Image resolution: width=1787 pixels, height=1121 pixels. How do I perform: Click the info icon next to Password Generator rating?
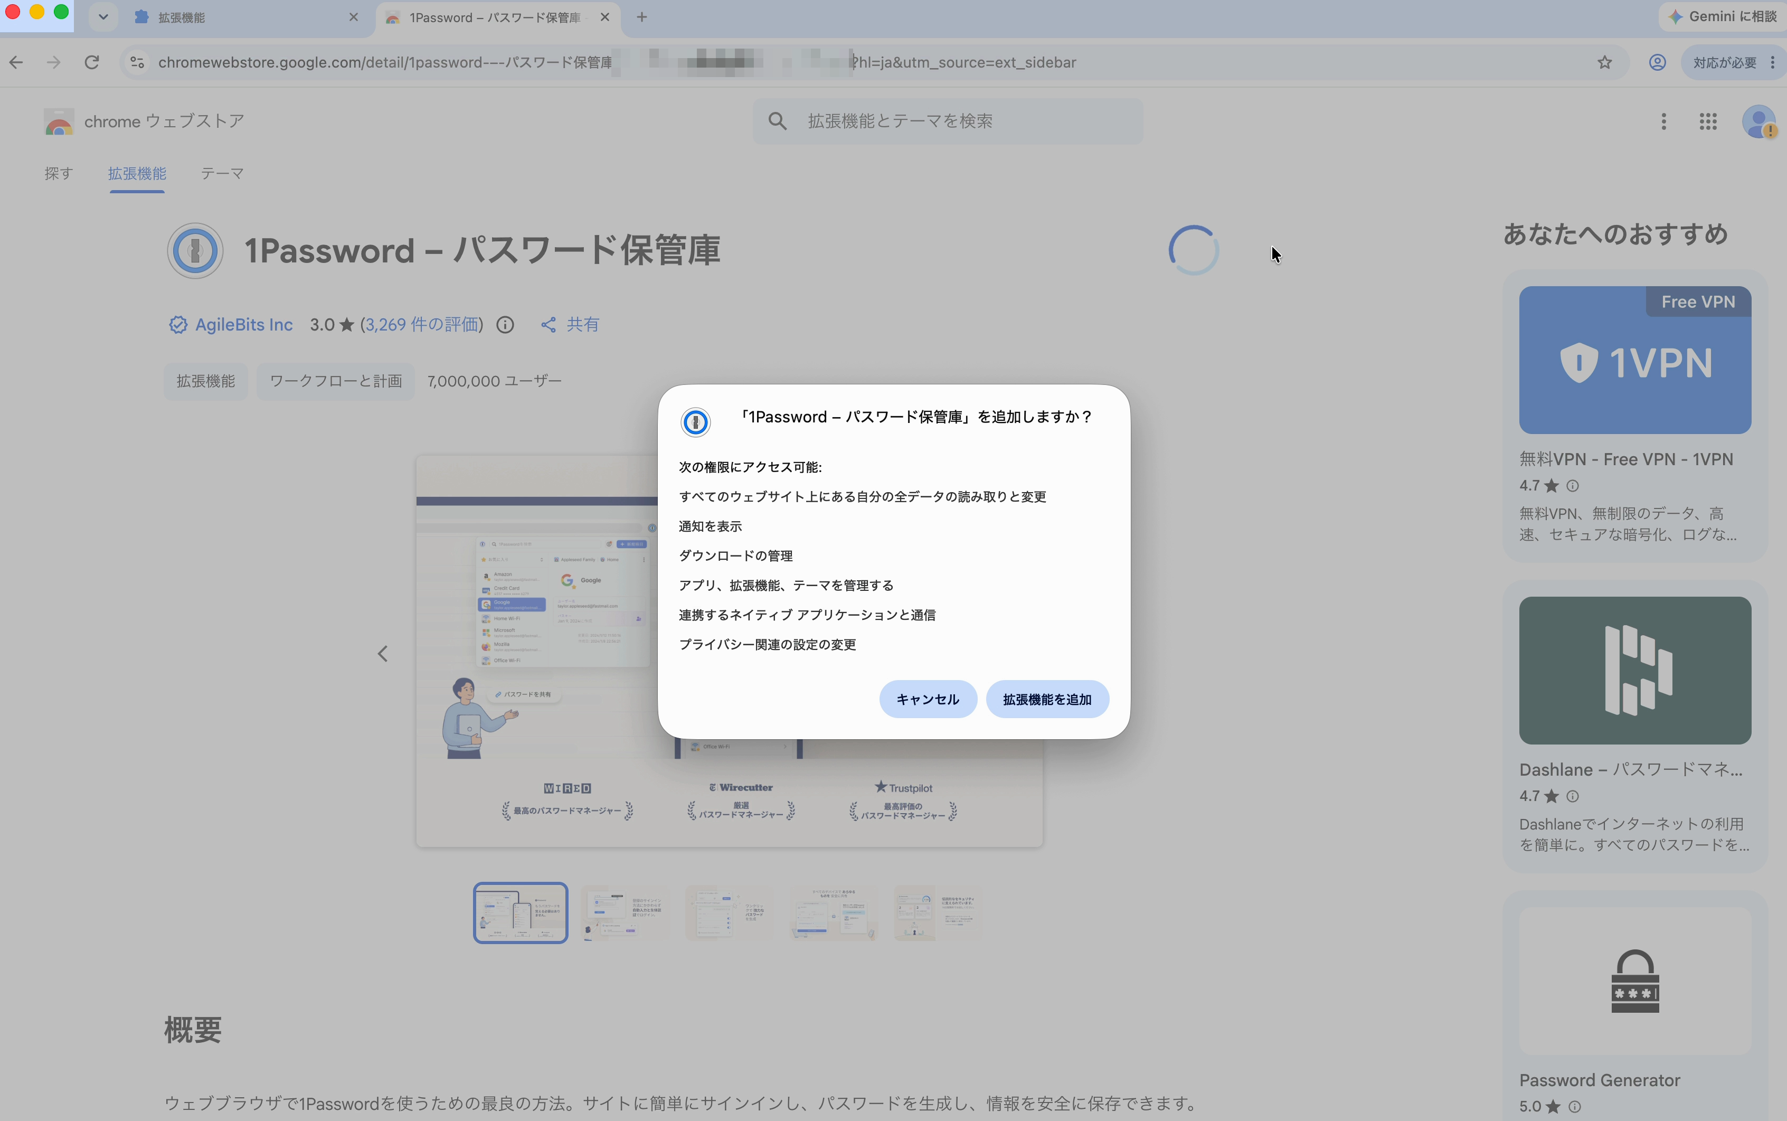click(1574, 1106)
